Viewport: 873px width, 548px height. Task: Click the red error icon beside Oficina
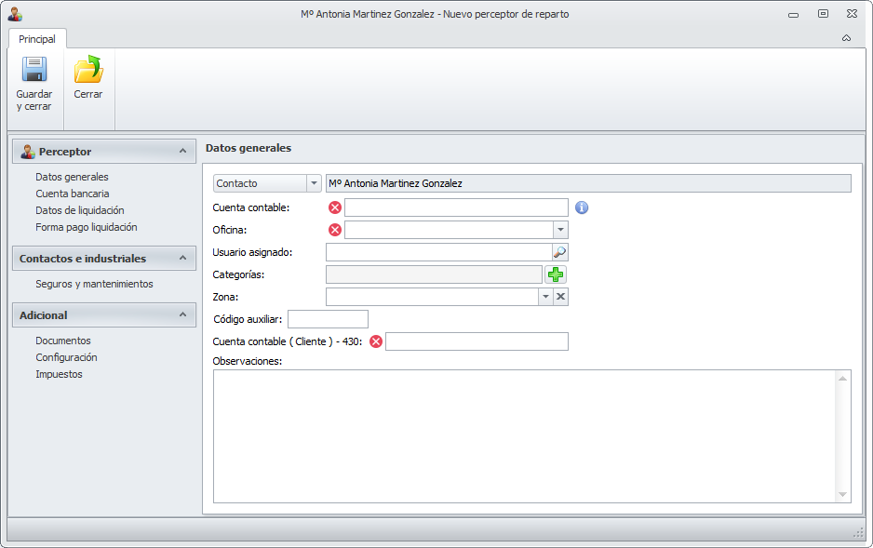335,230
